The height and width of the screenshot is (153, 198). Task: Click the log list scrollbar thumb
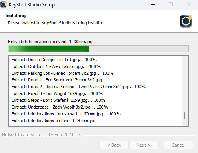pos(185,115)
